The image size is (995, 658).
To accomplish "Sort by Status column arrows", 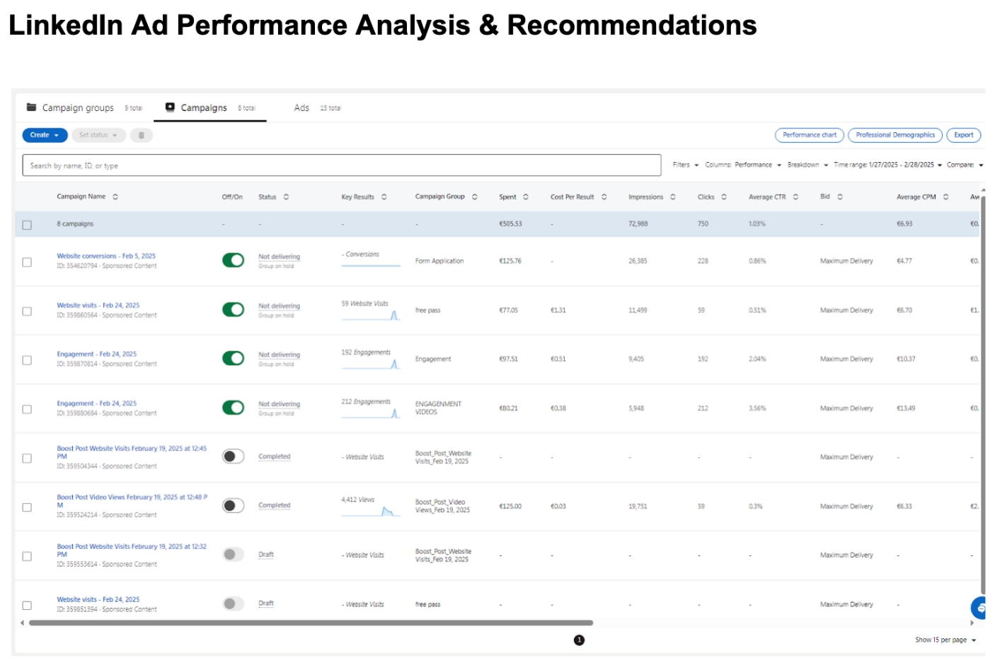I will click(286, 197).
